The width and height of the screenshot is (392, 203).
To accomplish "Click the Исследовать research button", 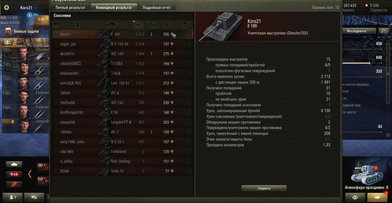I will click(356, 31).
